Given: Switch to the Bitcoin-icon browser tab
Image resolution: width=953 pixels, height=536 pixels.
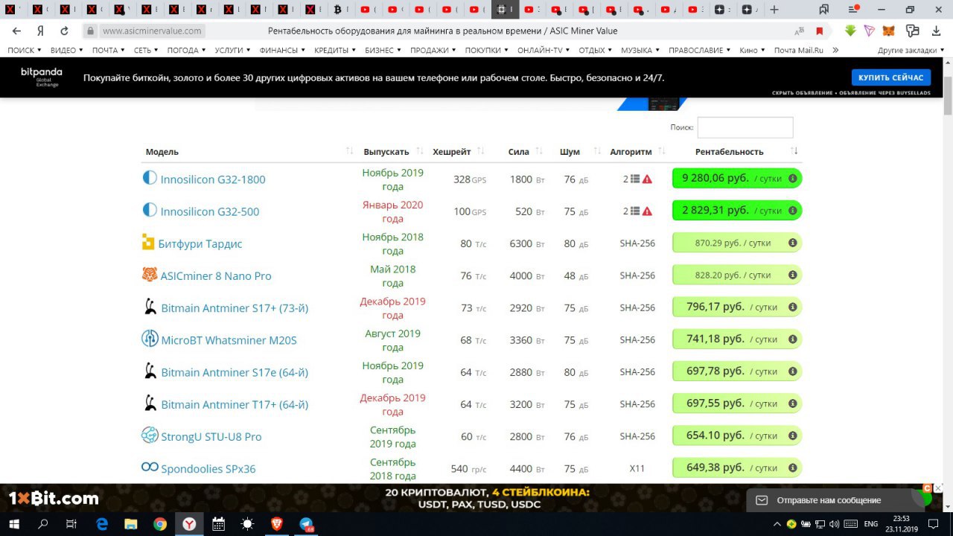Looking at the screenshot, I should [x=337, y=10].
